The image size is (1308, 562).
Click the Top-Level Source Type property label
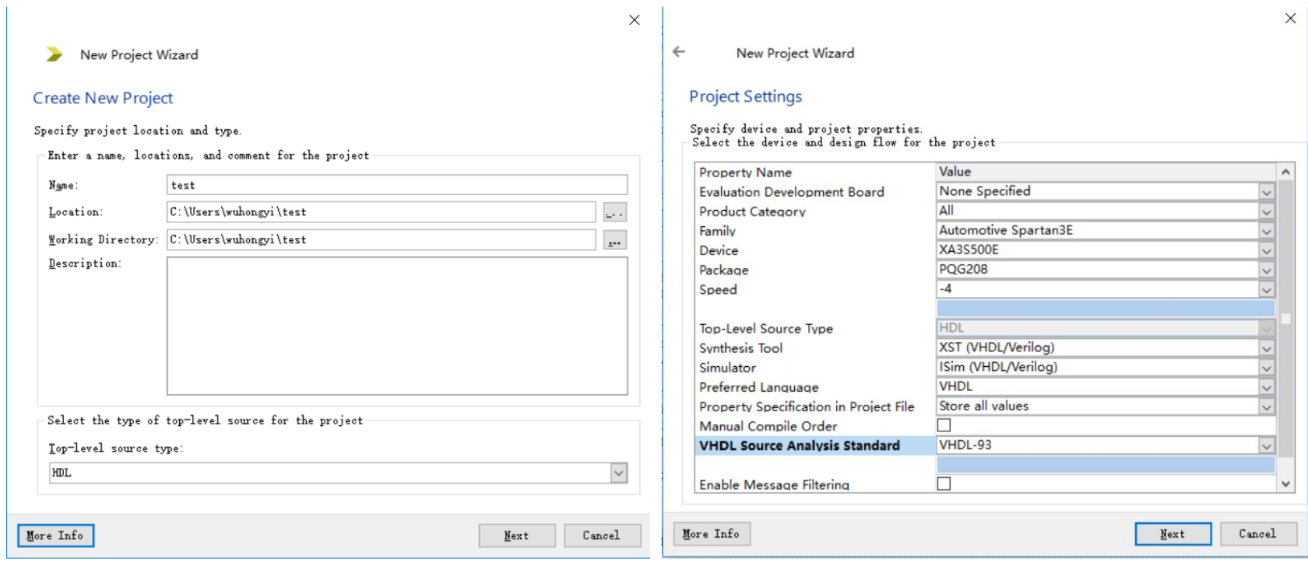pos(766,329)
